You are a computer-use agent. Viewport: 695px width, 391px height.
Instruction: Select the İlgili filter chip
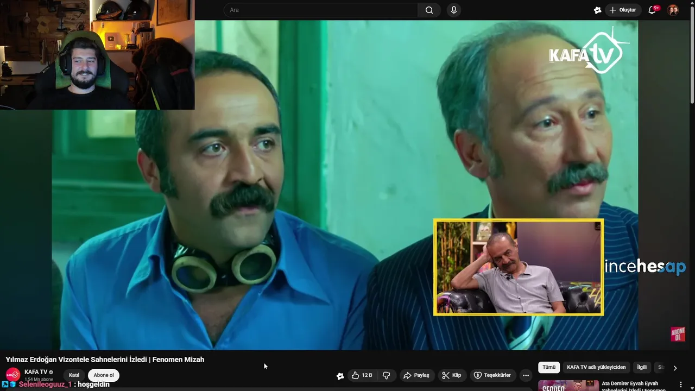tap(642, 367)
